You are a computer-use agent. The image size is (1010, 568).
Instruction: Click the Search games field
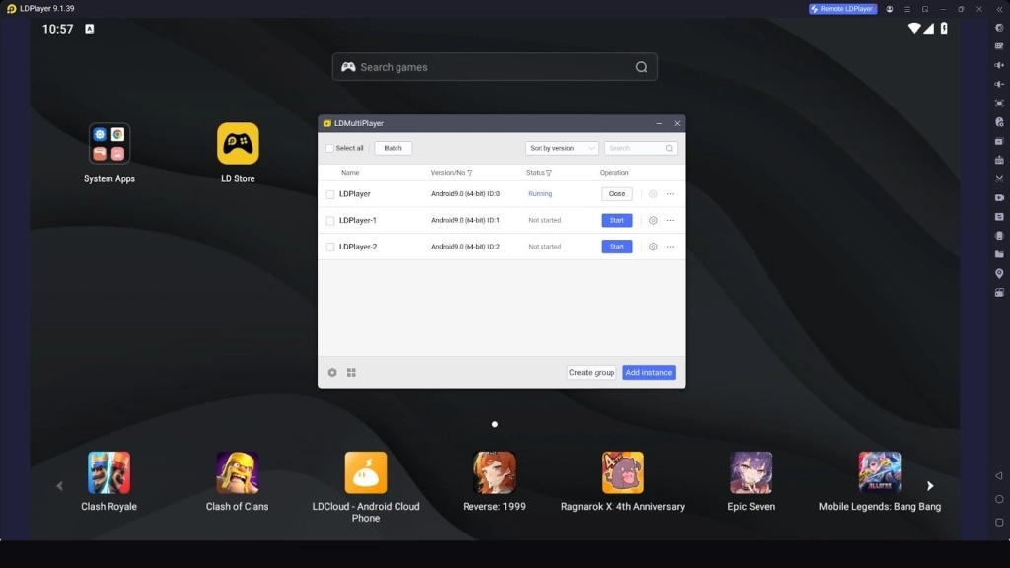click(x=493, y=67)
